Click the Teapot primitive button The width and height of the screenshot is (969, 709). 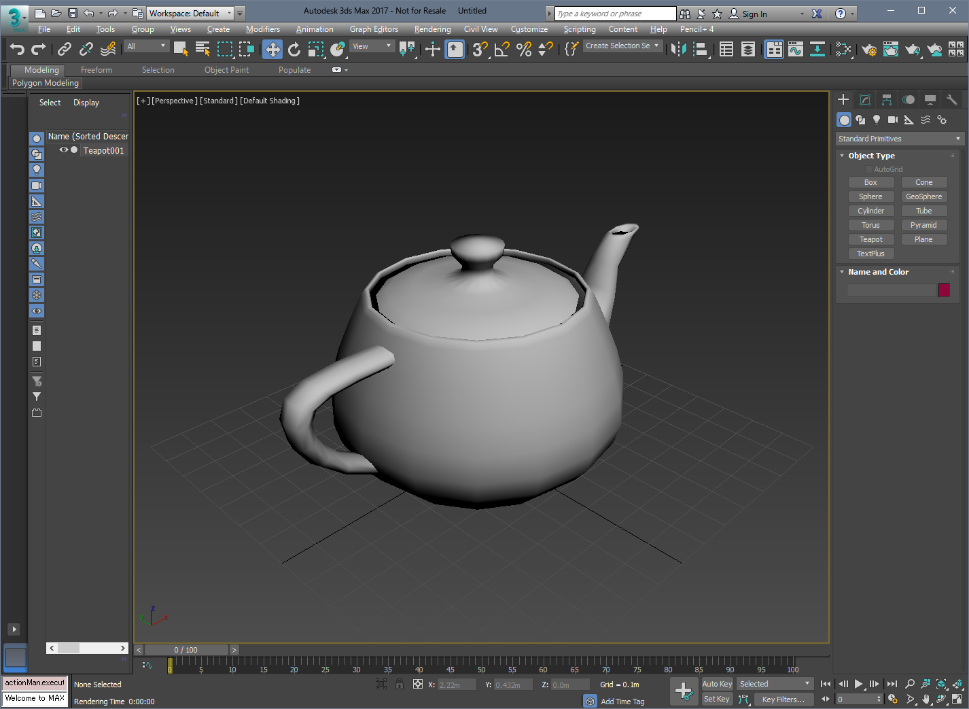[870, 239]
